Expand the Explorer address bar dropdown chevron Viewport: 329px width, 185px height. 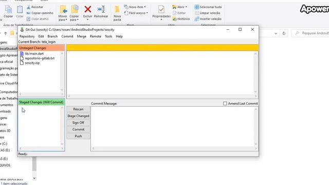click(x=276, y=33)
